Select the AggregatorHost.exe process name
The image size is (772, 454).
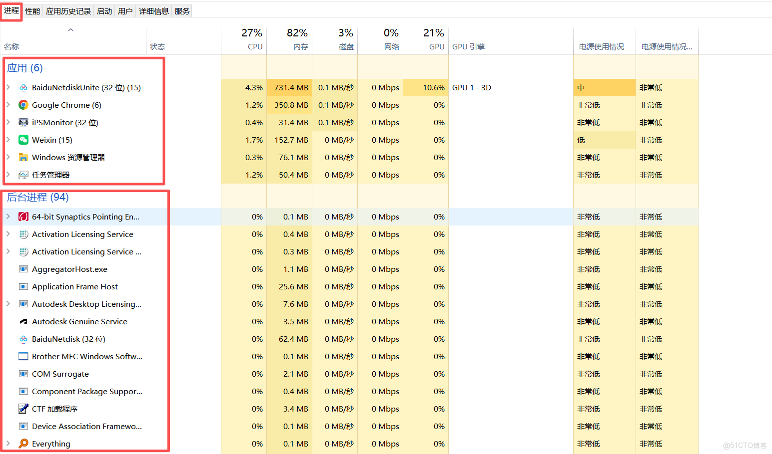click(x=70, y=269)
